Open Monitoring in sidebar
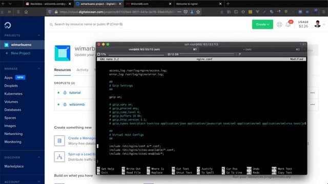The width and height of the screenshot is (328, 184). 13,142
